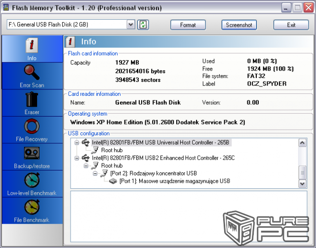
Task: Click the FAT32 file system value
Action: click(256, 76)
